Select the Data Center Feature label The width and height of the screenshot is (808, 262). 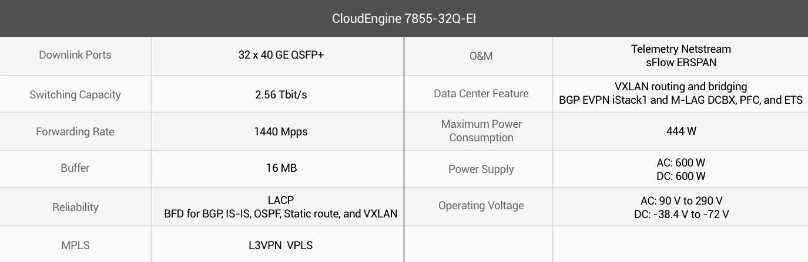point(481,94)
